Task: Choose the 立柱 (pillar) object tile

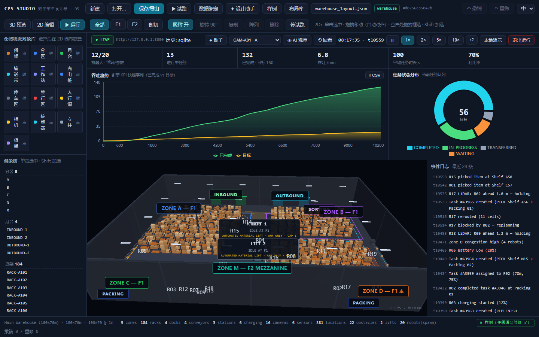Action: pos(70,122)
